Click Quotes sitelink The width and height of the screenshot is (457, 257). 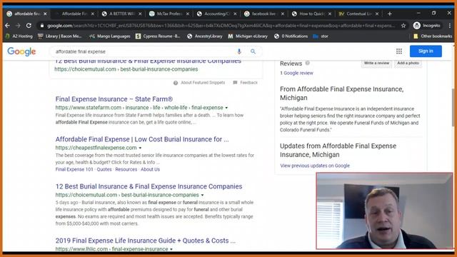(x=104, y=169)
